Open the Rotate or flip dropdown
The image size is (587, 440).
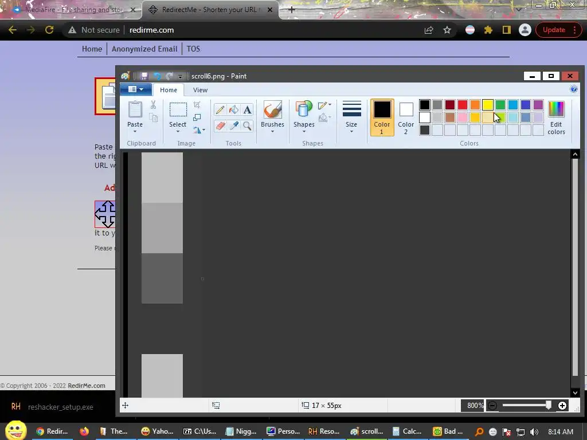(x=199, y=130)
